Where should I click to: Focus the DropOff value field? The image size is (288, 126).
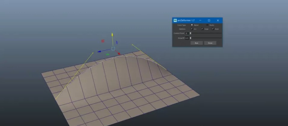pyautogui.click(x=187, y=38)
